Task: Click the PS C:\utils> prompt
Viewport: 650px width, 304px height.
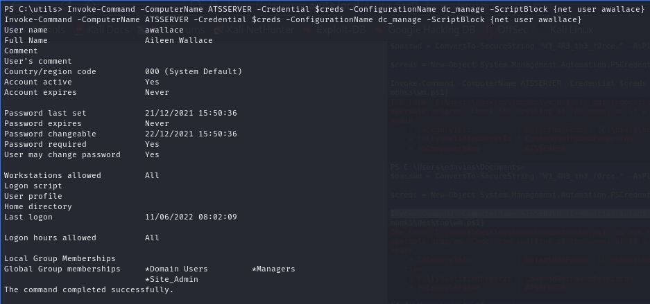Action: 33,9
